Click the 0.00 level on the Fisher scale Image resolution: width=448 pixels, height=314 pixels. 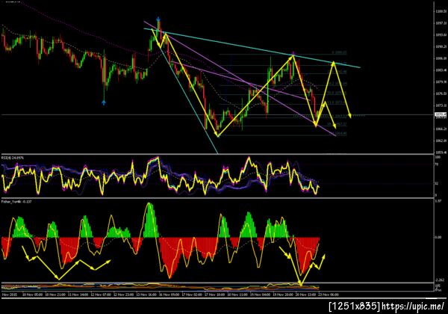coord(438,237)
